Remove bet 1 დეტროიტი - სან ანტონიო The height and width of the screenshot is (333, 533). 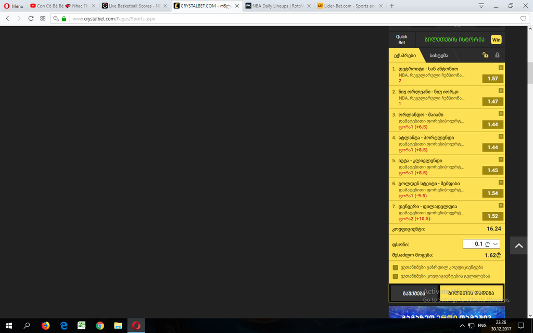501,68
